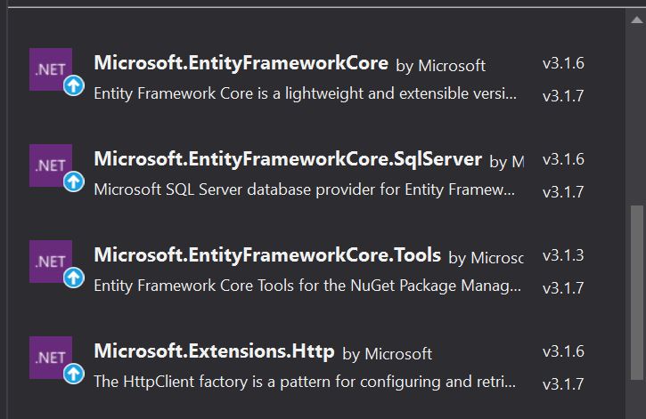
Task: Click installed version v3.1.6 of Microsoft.EntityFrameworkCore
Action: [563, 63]
